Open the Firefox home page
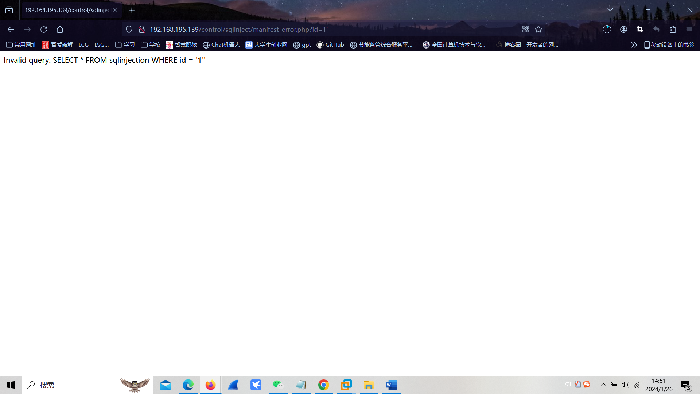Screen dimensions: 700x394 tap(60, 30)
